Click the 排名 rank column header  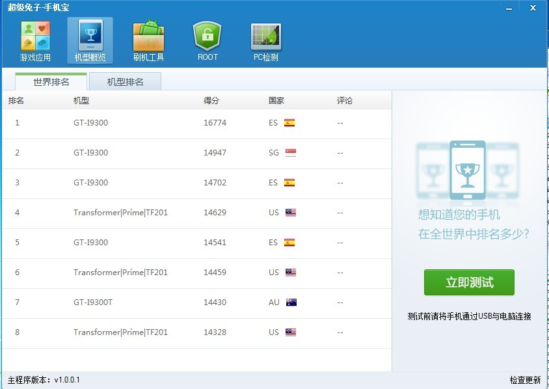(x=16, y=101)
